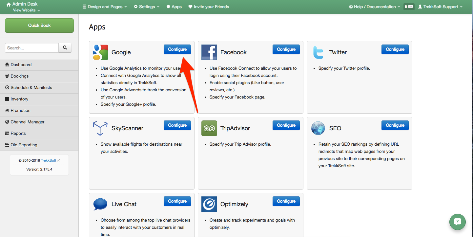Viewport: 473px width, 237px height.
Task: Click 'Specify your Twitter profile.' text
Action: tap(344, 68)
